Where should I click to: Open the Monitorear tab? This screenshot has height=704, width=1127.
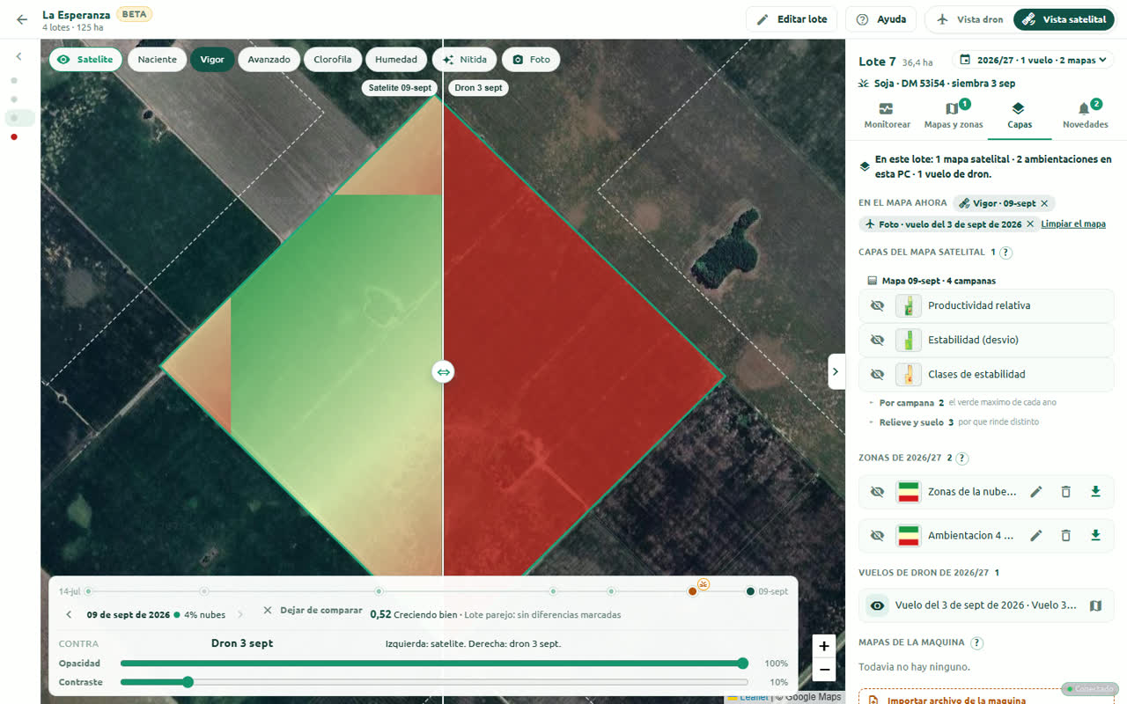(887, 116)
